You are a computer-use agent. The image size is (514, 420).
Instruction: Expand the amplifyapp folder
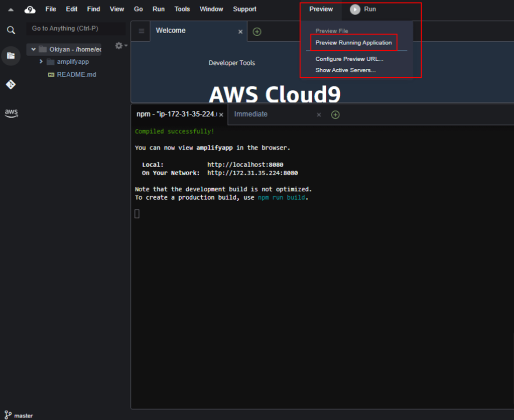(41, 62)
